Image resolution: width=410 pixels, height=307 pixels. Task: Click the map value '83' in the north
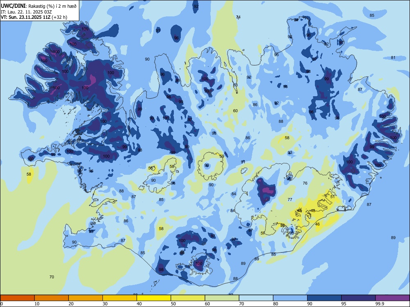pos(235,85)
